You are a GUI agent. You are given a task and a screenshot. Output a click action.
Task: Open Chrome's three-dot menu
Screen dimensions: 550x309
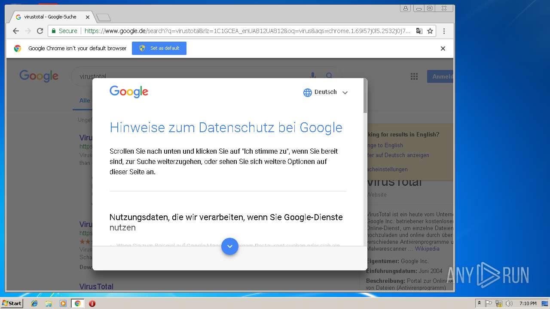pyautogui.click(x=444, y=31)
